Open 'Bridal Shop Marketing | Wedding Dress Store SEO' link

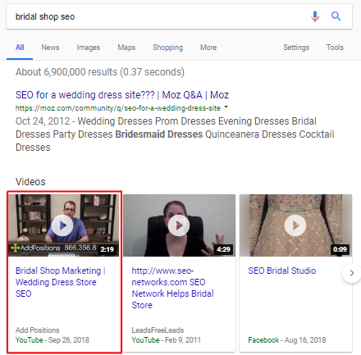coord(61,282)
